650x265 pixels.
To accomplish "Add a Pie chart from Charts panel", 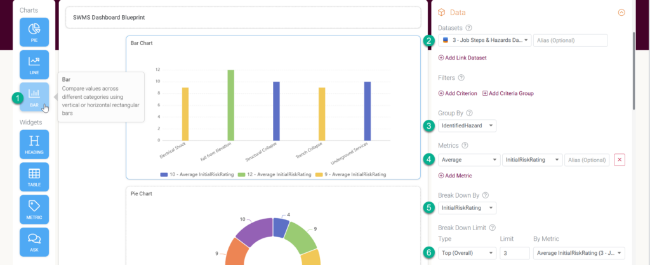I will pyautogui.click(x=34, y=32).
